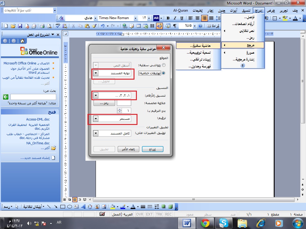
Task: Choose تسمية توضيحية... from submenu
Action: coord(198,52)
